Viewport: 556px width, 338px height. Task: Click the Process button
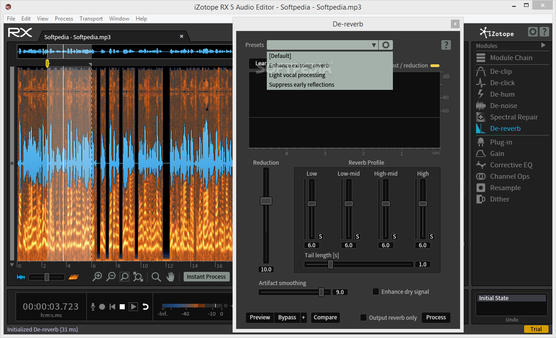click(x=436, y=317)
